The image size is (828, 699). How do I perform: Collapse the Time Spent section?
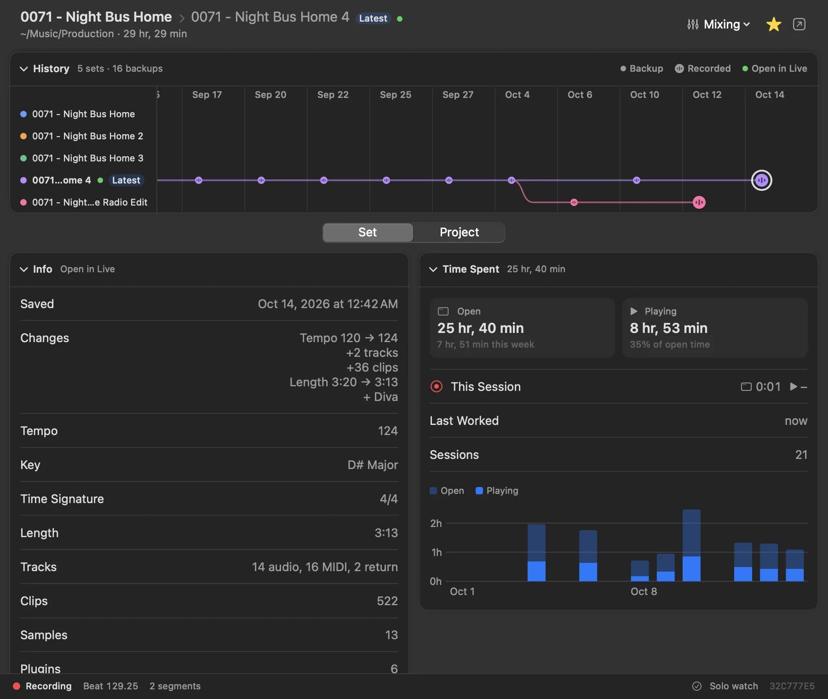coord(433,269)
